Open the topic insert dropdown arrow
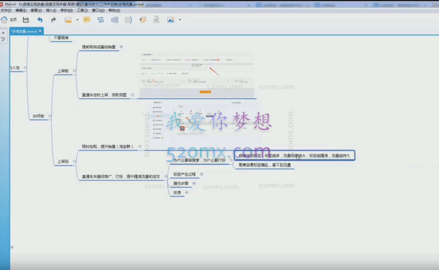Viewport: 439px width, 270px height. (x=77, y=20)
